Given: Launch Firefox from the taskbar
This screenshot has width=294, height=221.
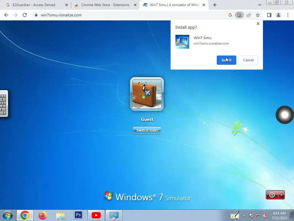Looking at the screenshot, I should [x=43, y=215].
